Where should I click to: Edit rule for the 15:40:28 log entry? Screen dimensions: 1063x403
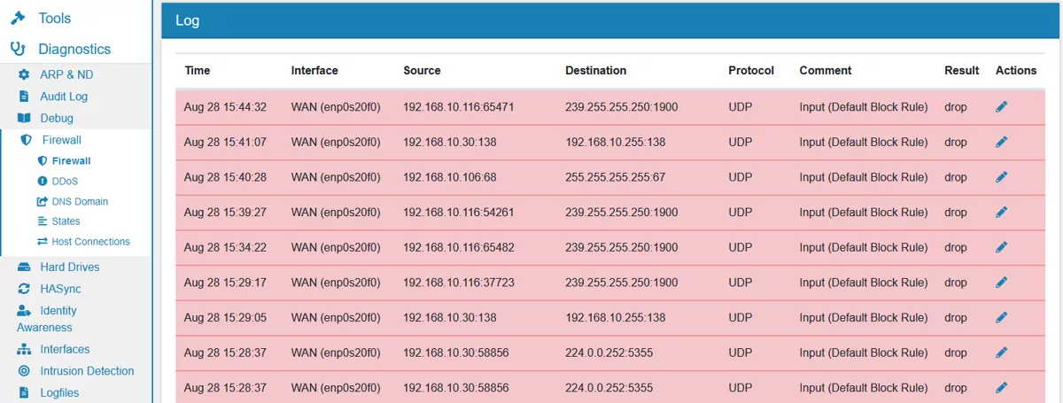click(1001, 177)
